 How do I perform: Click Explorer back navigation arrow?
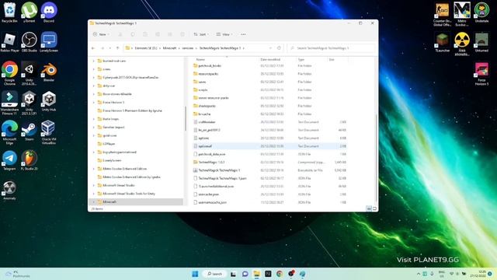coord(93,48)
